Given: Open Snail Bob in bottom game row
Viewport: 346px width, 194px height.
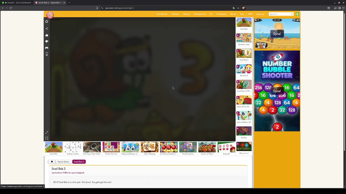Looking at the screenshot, I should [54, 148].
